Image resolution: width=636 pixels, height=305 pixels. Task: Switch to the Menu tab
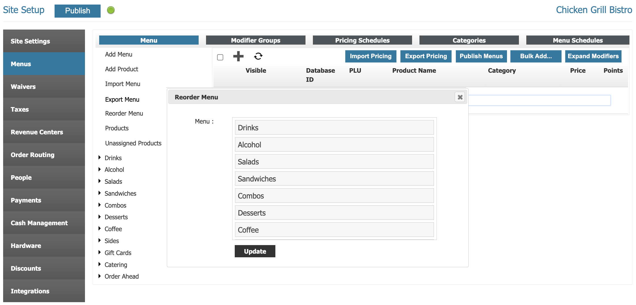[x=149, y=40]
